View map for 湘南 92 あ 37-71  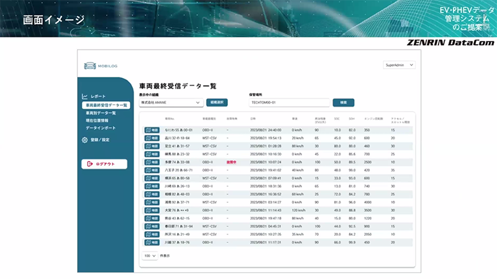152,201
